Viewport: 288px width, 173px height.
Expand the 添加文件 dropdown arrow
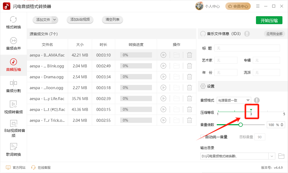pos(55,20)
